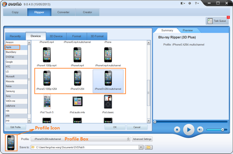Browse folder with the yellow folder button
Viewport: 233px width, 154px height.
(x=148, y=147)
